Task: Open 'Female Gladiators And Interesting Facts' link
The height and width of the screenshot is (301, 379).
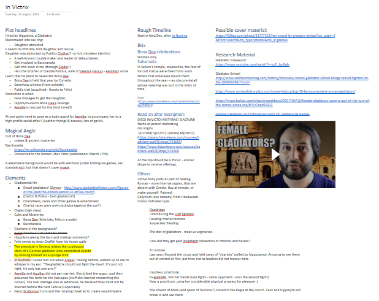Action: tap(263, 114)
